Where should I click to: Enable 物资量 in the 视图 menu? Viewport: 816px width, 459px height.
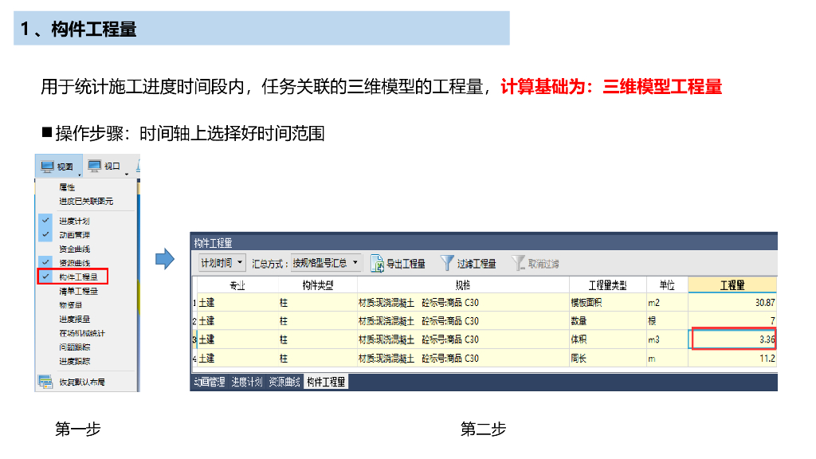tap(70, 305)
